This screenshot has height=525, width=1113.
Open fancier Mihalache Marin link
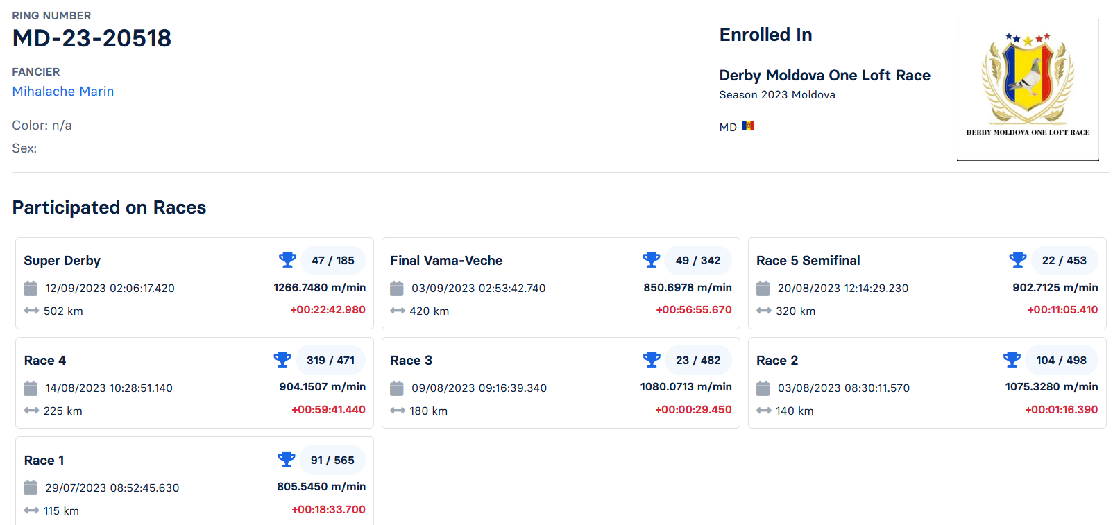click(x=63, y=92)
